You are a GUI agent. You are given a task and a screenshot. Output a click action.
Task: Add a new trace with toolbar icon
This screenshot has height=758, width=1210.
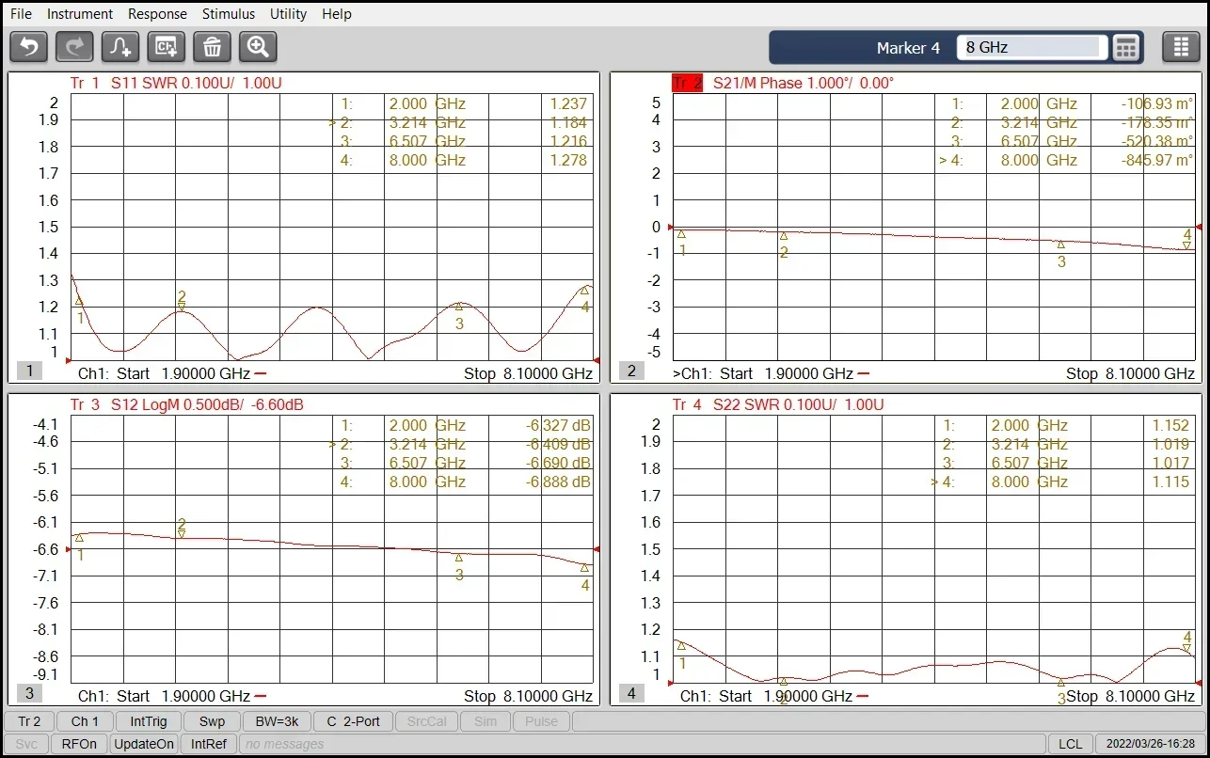(120, 46)
